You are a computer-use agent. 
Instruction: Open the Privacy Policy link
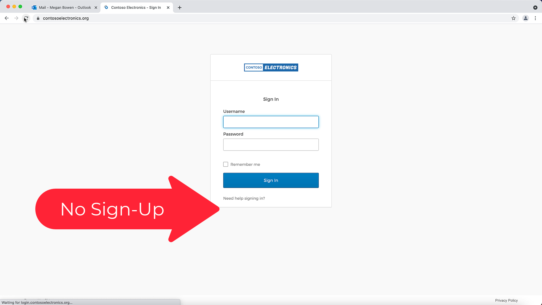click(506, 300)
